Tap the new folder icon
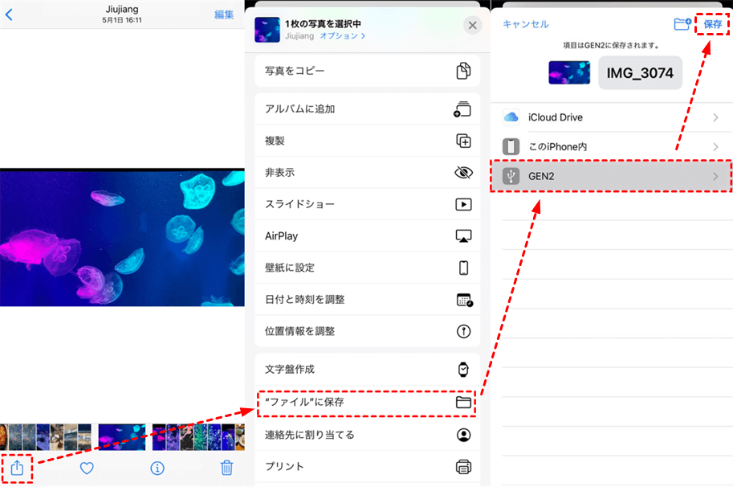Image resolution: width=733 pixels, height=487 pixels. (682, 24)
